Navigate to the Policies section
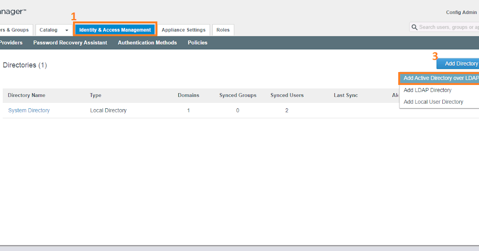 click(x=197, y=43)
